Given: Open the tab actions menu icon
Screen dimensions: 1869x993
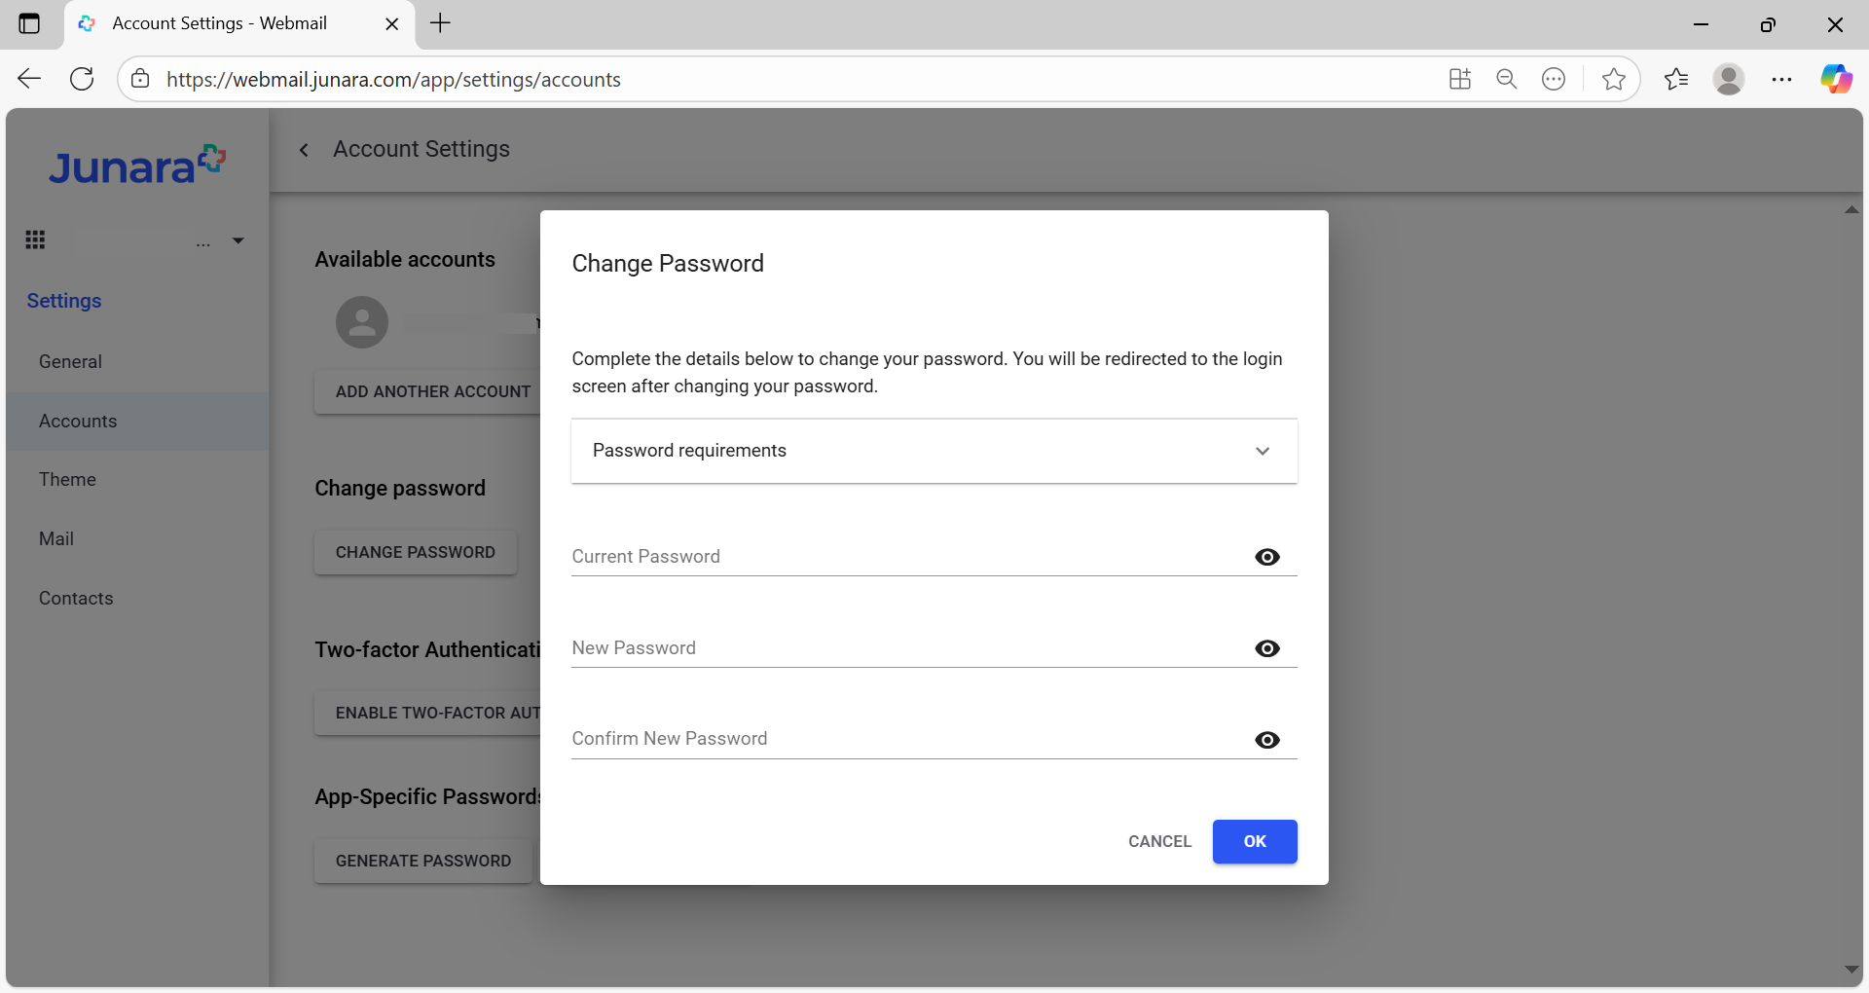Looking at the screenshot, I should (x=29, y=23).
